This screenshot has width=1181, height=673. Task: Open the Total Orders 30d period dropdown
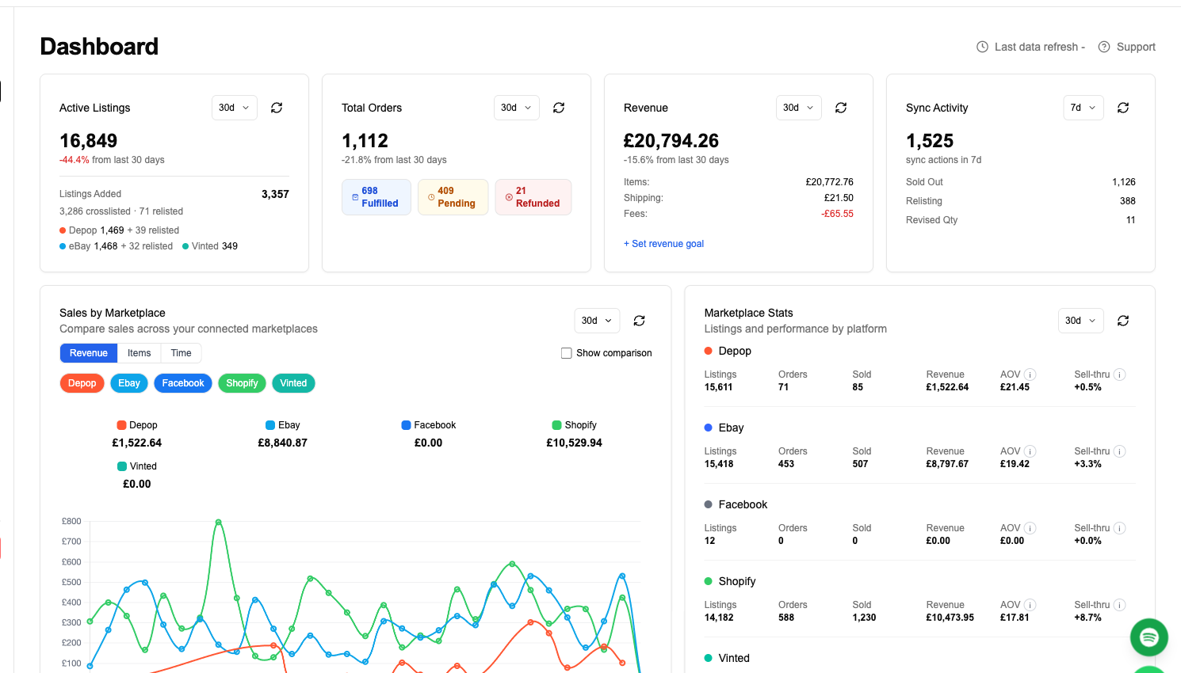click(516, 108)
